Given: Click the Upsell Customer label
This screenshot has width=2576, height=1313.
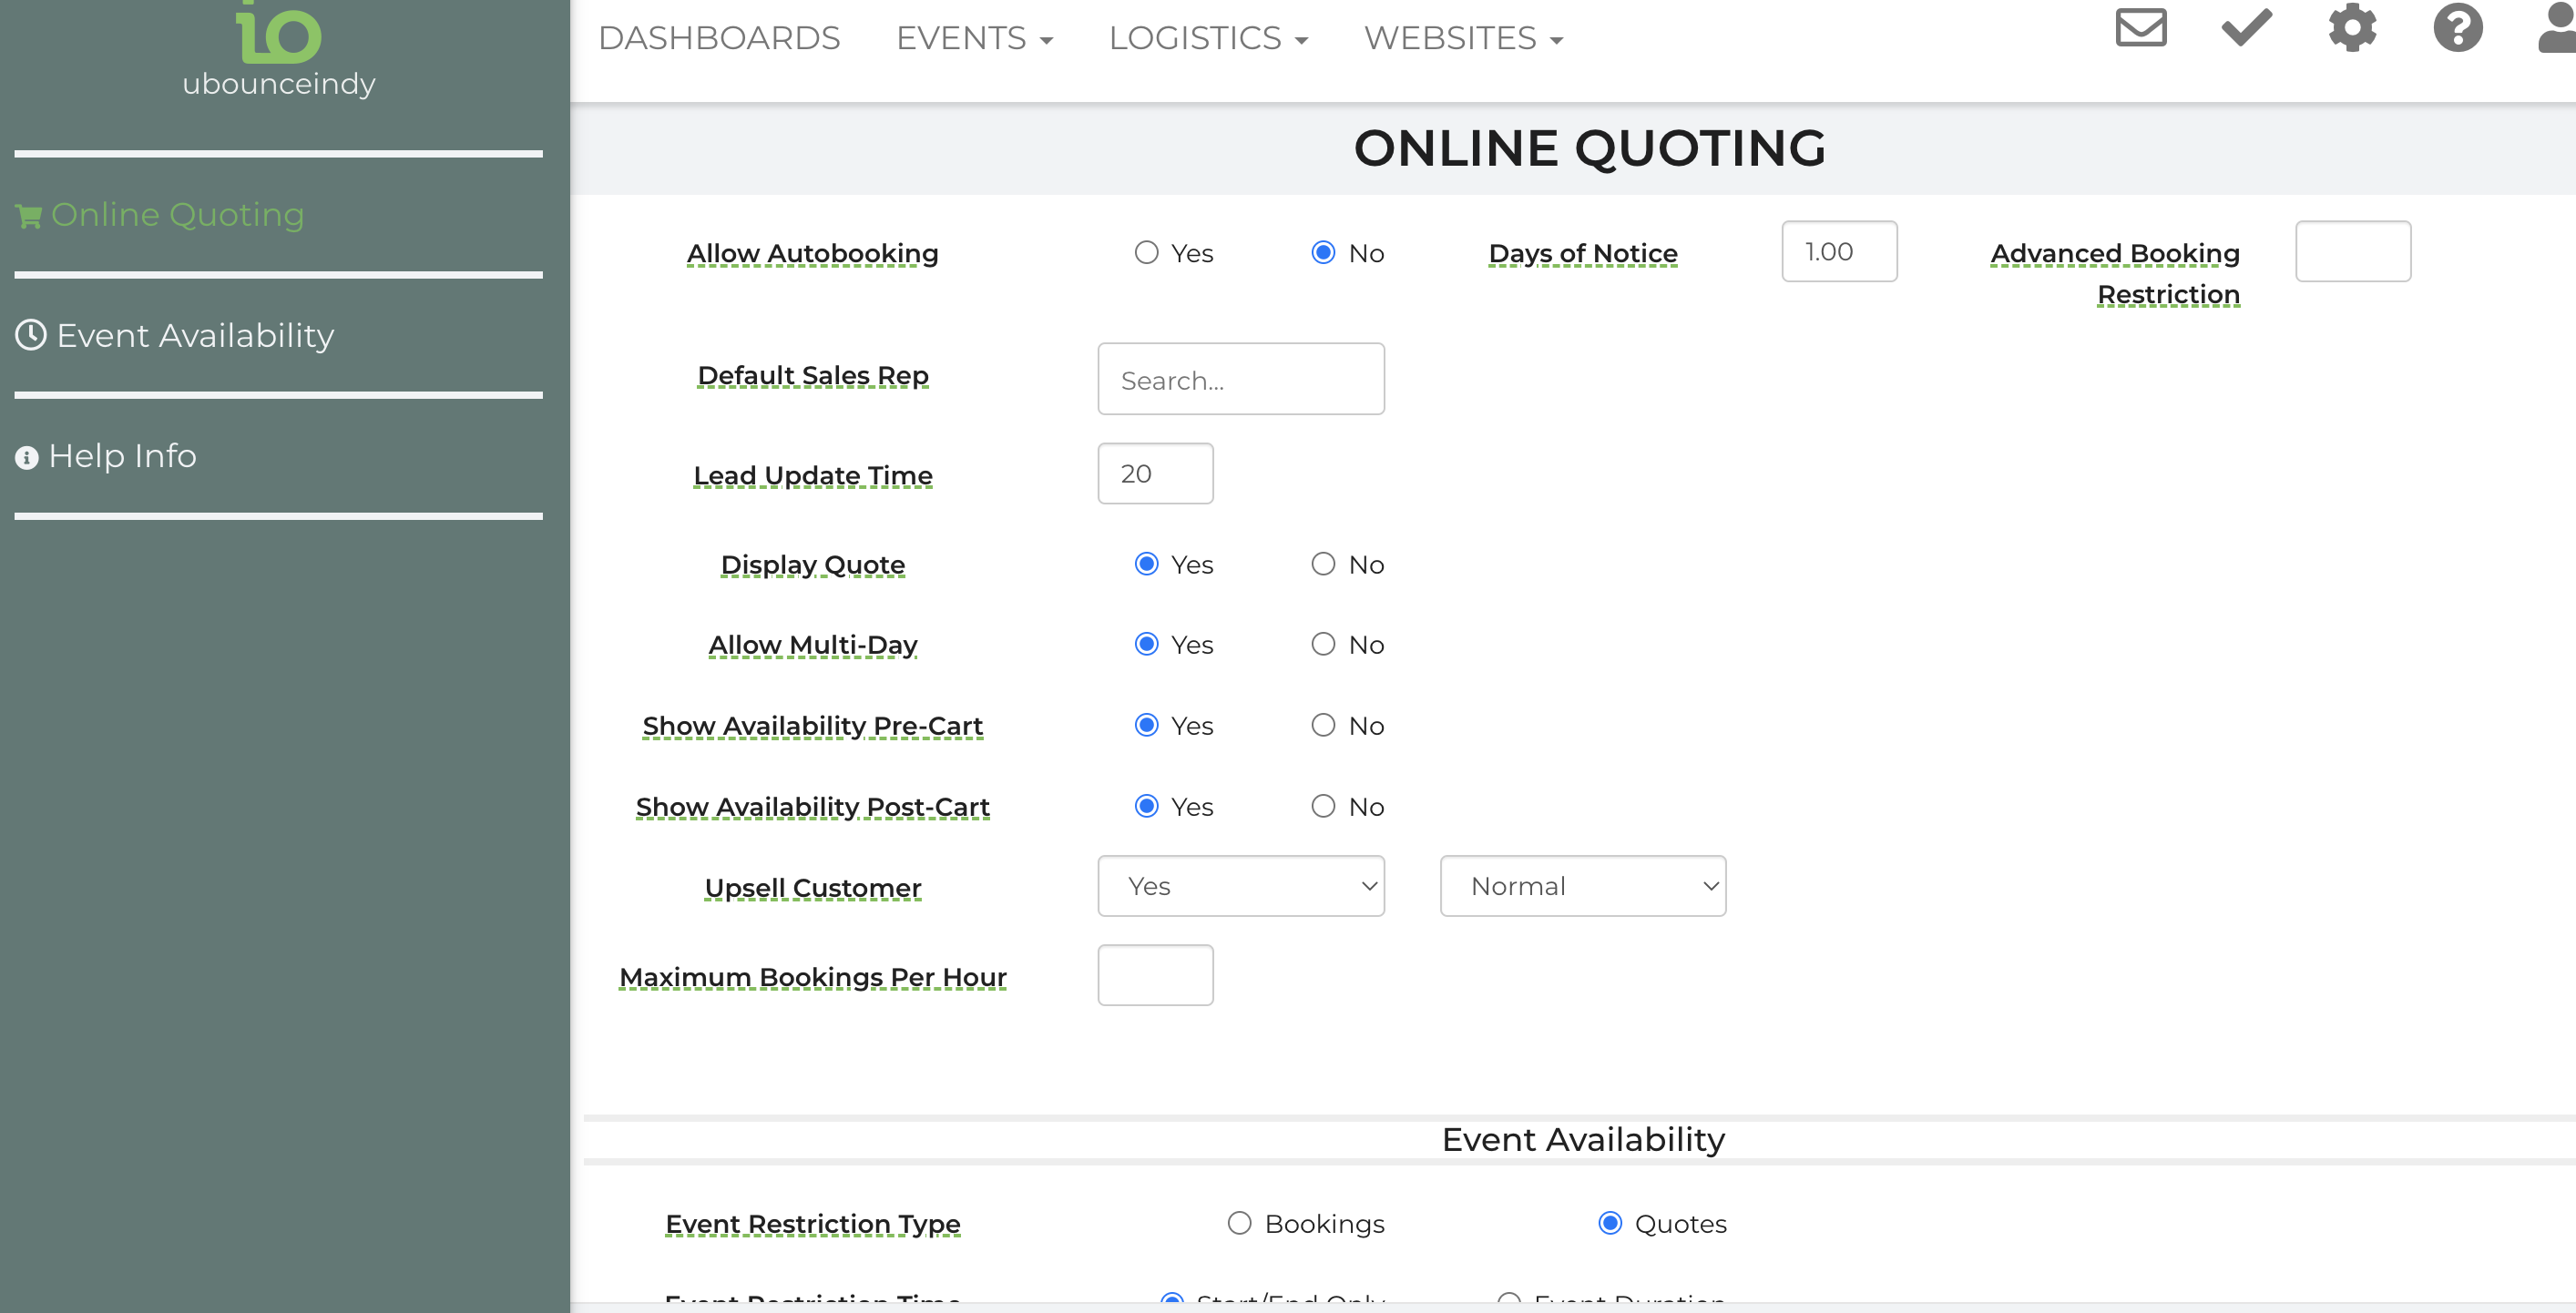Looking at the screenshot, I should click(813, 889).
